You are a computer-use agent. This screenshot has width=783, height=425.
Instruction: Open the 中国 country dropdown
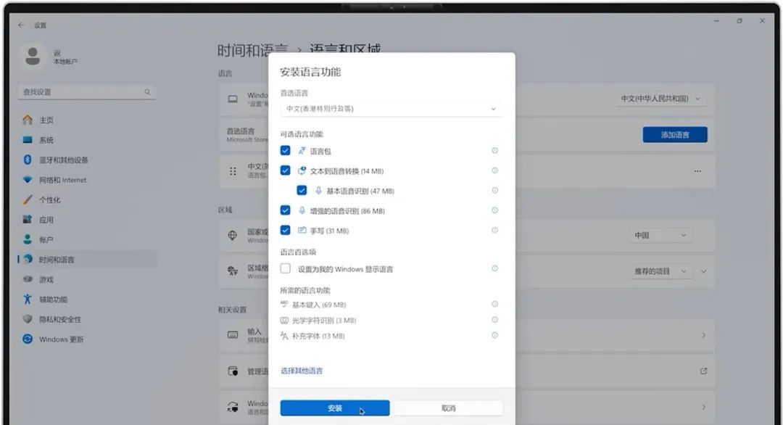coord(660,235)
